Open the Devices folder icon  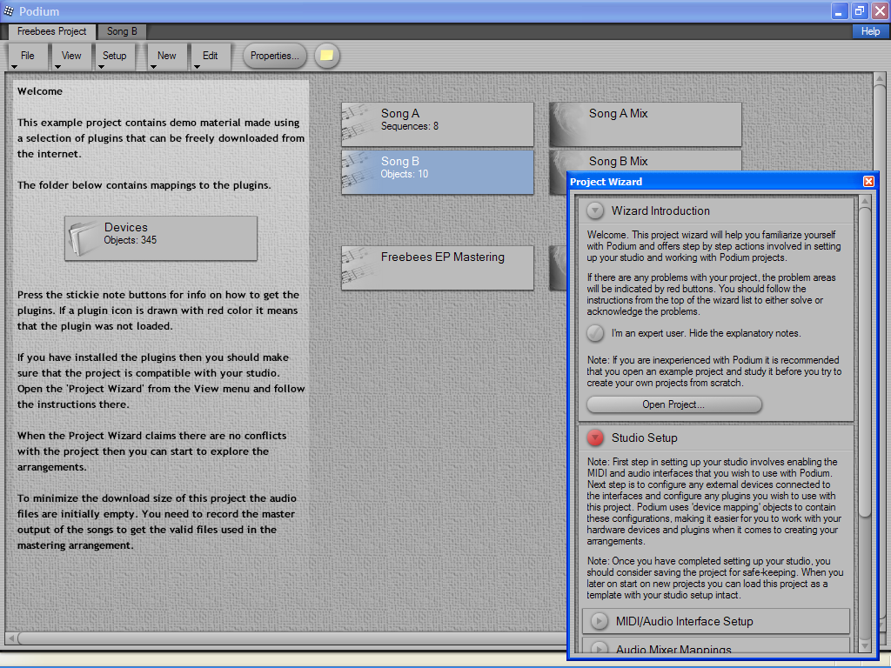[x=84, y=238]
